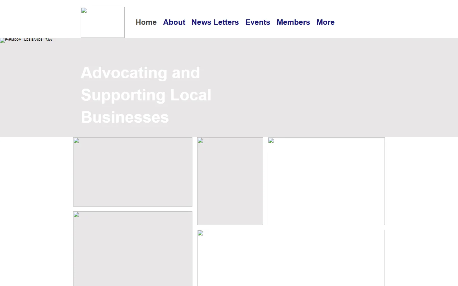This screenshot has width=458, height=286.
Task: Open the widest white gallery thumbnail at the bottom
Action: point(291,258)
